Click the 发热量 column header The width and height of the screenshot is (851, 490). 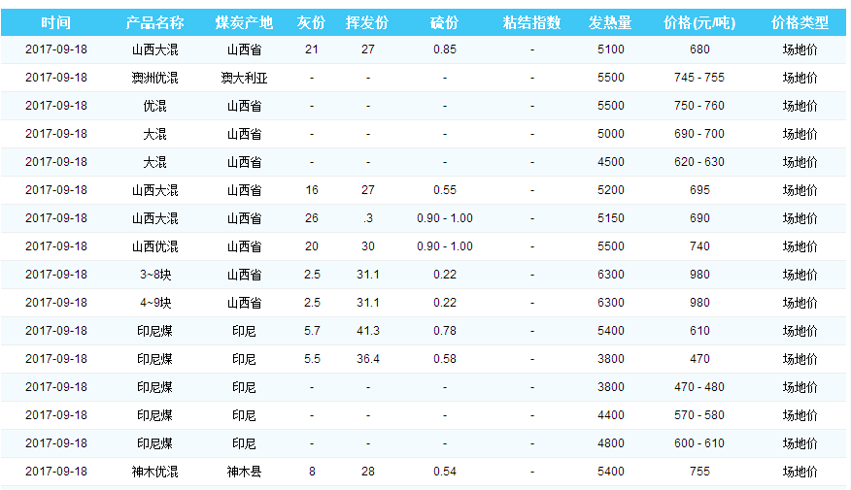(x=610, y=22)
